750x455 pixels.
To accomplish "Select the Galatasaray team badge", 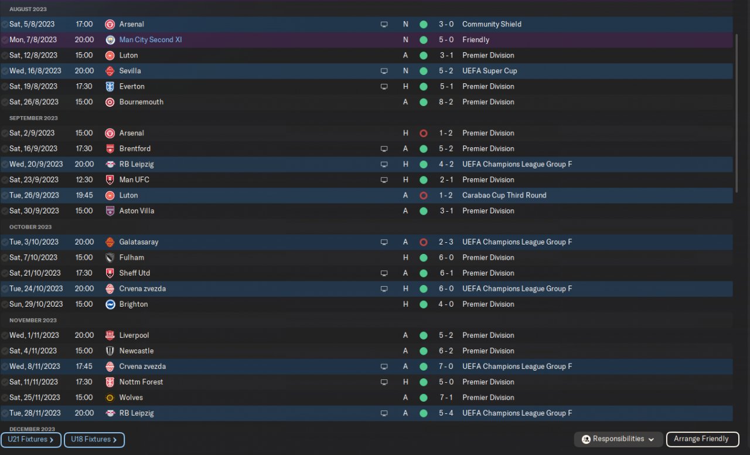I will click(x=110, y=242).
